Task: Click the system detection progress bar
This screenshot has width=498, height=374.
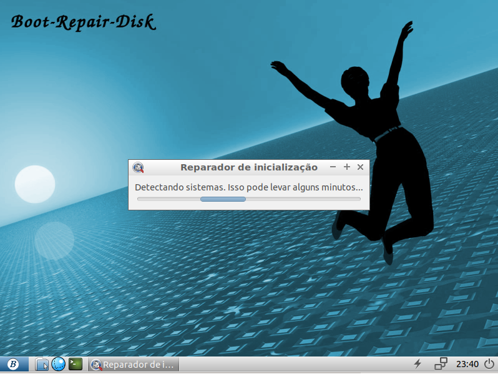Action: 248,199
